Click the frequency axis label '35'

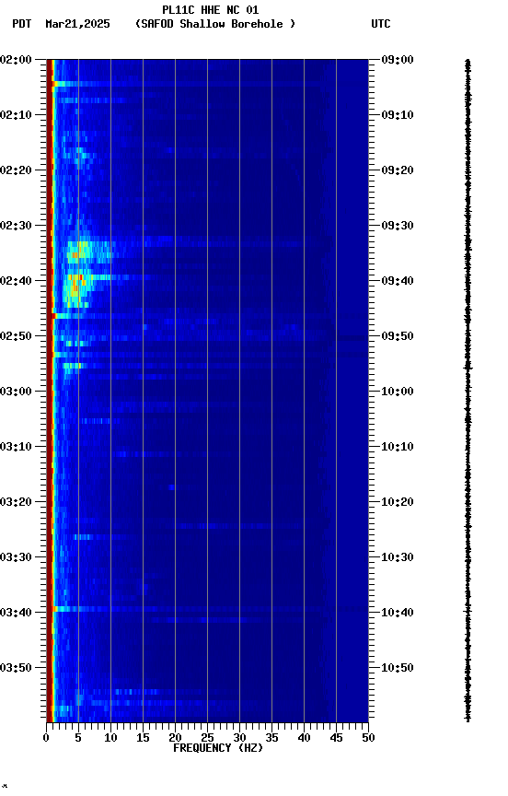tap(271, 739)
